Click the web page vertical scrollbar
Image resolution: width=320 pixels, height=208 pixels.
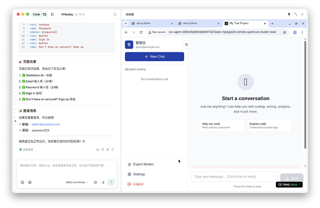point(305,95)
